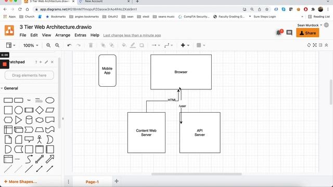This screenshot has width=333, height=187.
Task: Select the Mobile App shape on canvas
Action: coord(107,71)
